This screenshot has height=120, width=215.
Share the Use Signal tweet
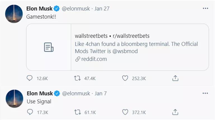pyautogui.click(x=175, y=112)
